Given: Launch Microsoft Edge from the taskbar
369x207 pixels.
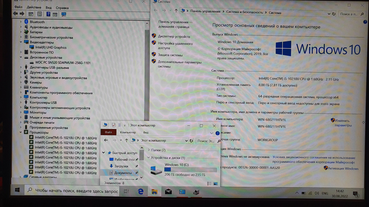Looking at the screenshot, I should [x=141, y=192].
